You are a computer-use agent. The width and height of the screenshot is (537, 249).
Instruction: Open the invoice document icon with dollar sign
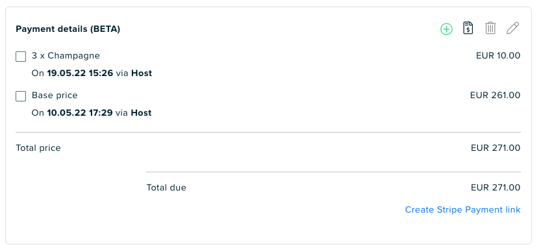click(x=468, y=28)
